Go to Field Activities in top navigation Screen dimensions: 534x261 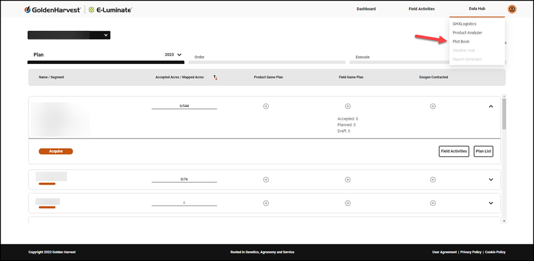(422, 9)
